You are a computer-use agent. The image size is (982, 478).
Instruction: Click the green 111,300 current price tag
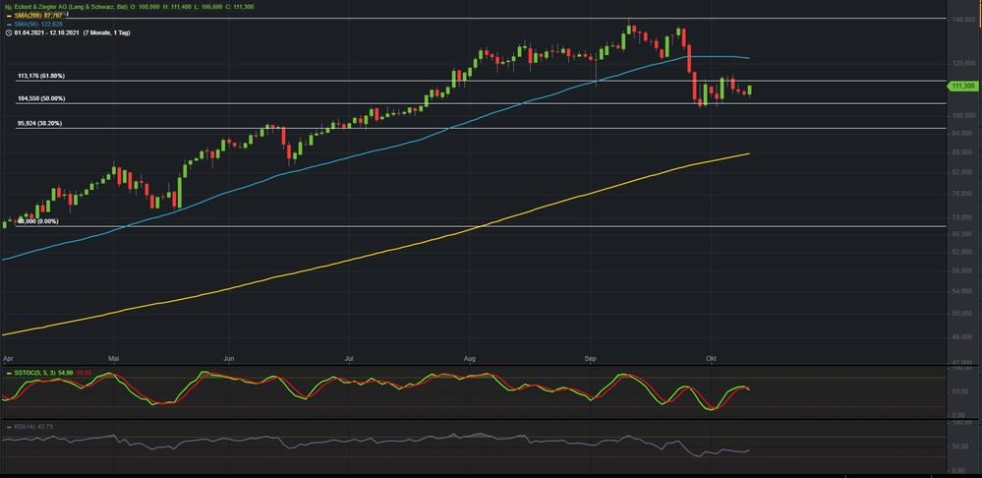(x=961, y=87)
